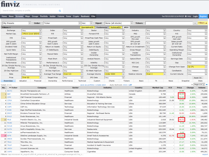Screen dimensions: 209x157
Task: Click the Ticker column sort arrow
Action: (10, 88)
